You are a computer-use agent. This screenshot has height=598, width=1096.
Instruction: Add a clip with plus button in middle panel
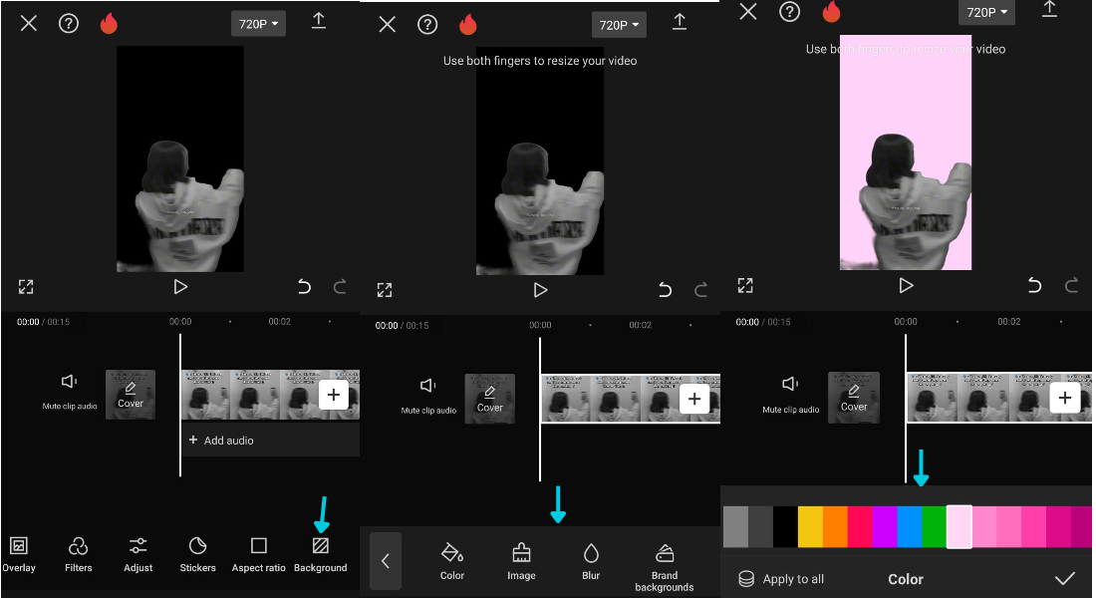click(x=694, y=399)
